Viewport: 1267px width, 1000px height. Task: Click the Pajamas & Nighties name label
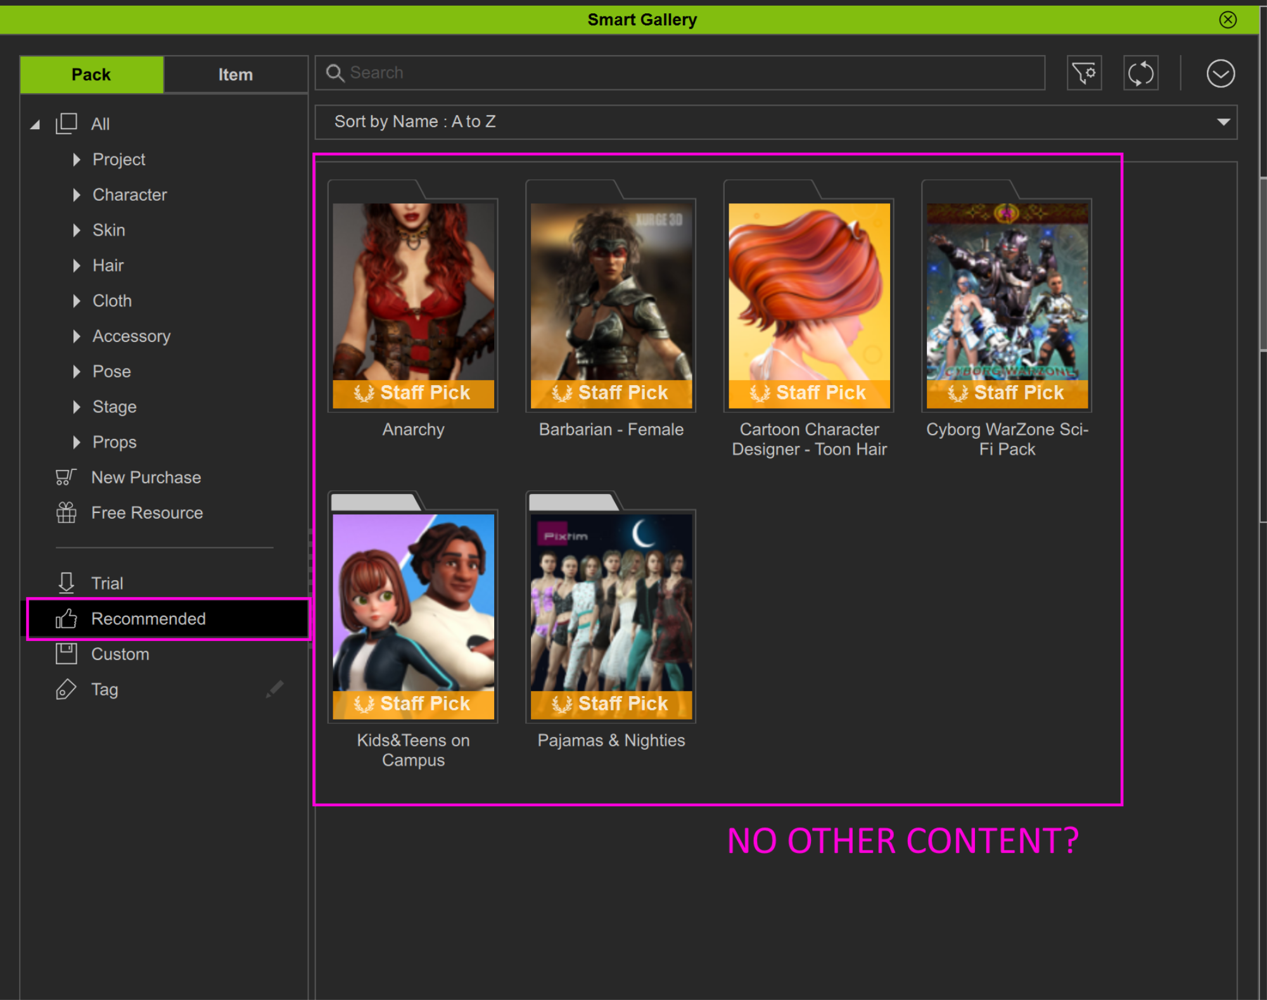[611, 741]
